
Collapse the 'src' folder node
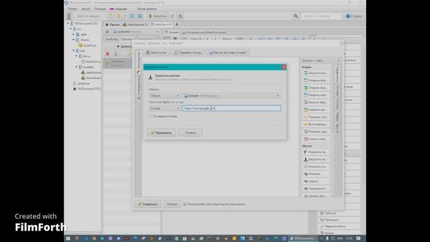tap(71, 29)
